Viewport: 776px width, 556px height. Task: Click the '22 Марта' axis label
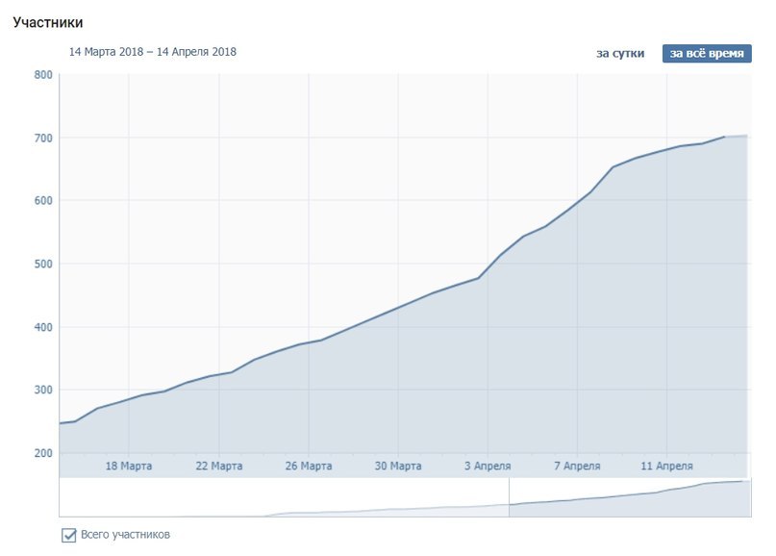(218, 466)
